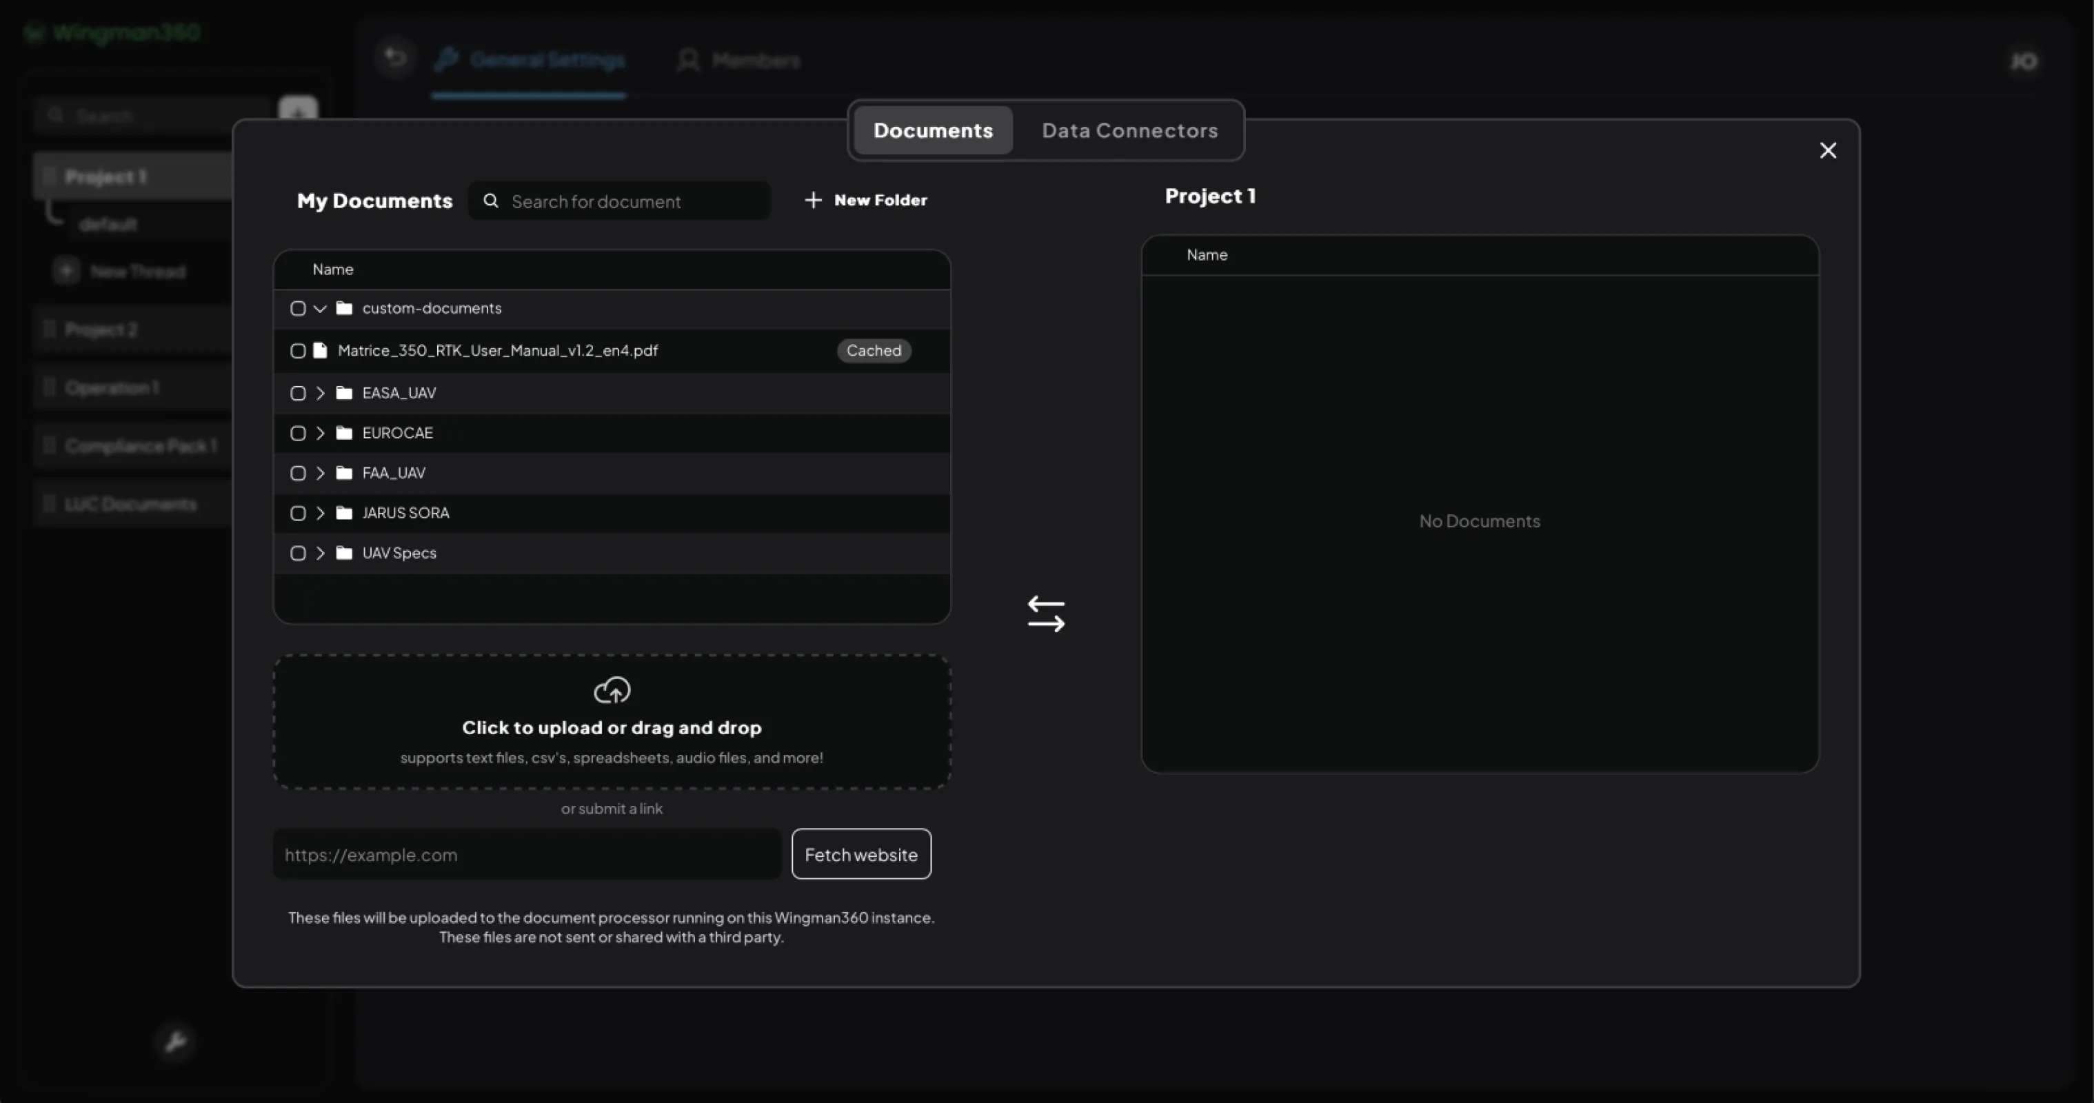The image size is (2094, 1103).
Task: Select the UAV Specs checkbox
Action: click(297, 553)
